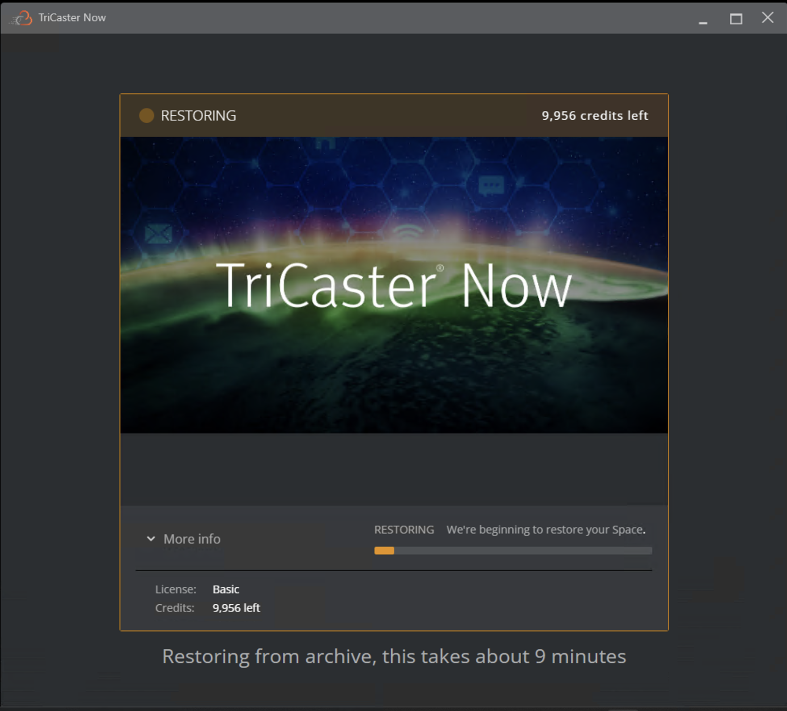The width and height of the screenshot is (787, 711).
Task: Click the Credits value '9,956 left'
Action: click(236, 608)
